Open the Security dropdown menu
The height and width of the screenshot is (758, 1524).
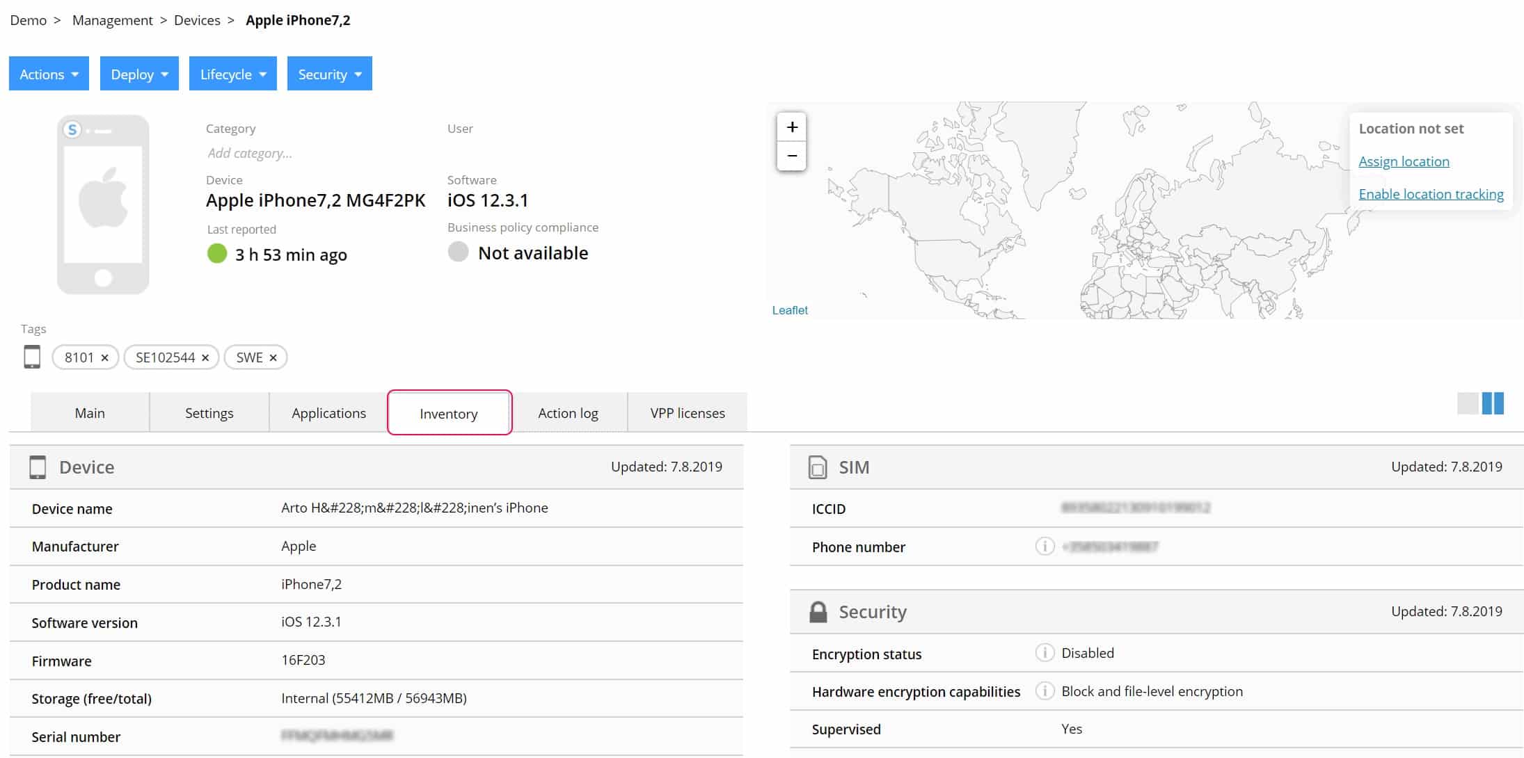[x=330, y=74]
